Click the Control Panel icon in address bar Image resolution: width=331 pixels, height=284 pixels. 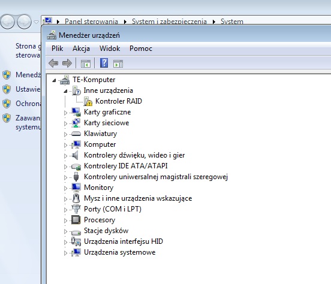[x=48, y=21]
